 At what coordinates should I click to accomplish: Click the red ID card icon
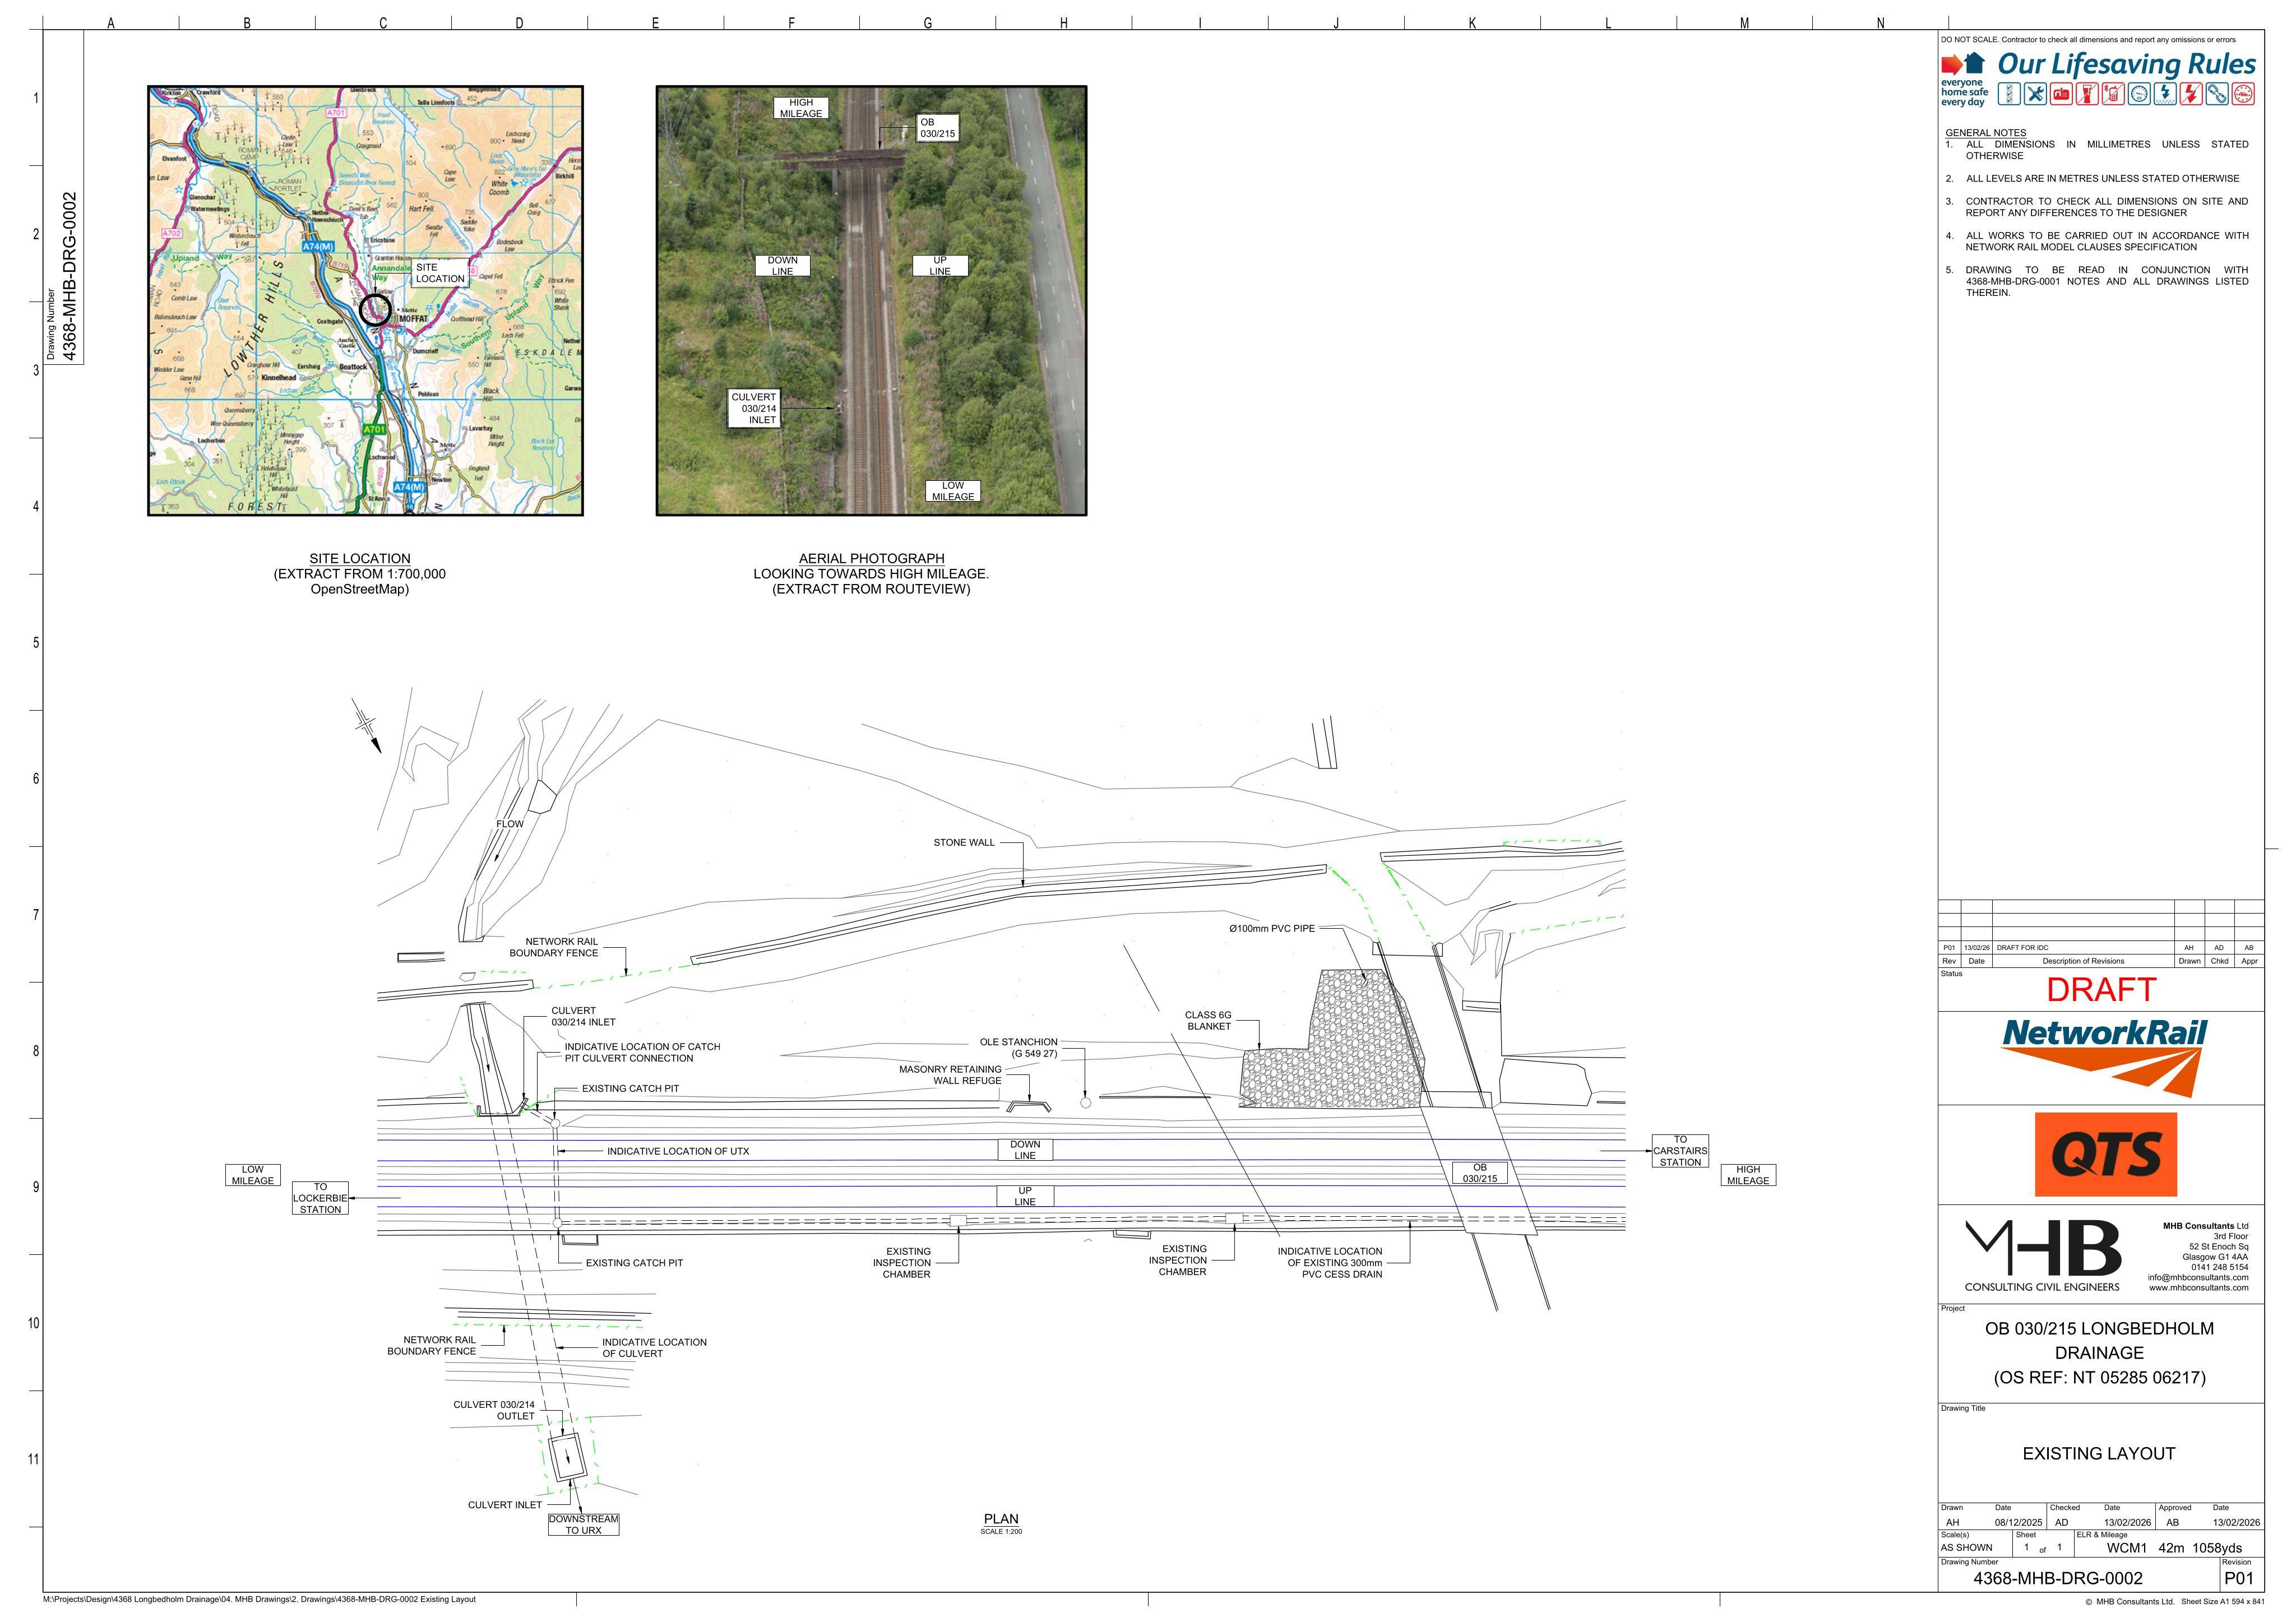pos(2061,93)
